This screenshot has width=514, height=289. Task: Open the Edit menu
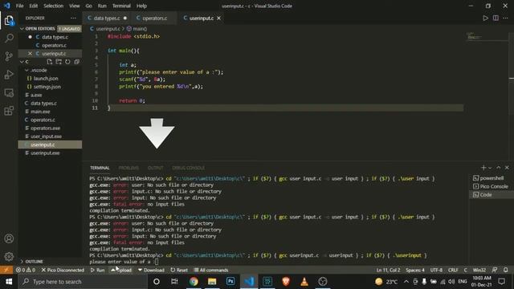pyautogui.click(x=33, y=6)
